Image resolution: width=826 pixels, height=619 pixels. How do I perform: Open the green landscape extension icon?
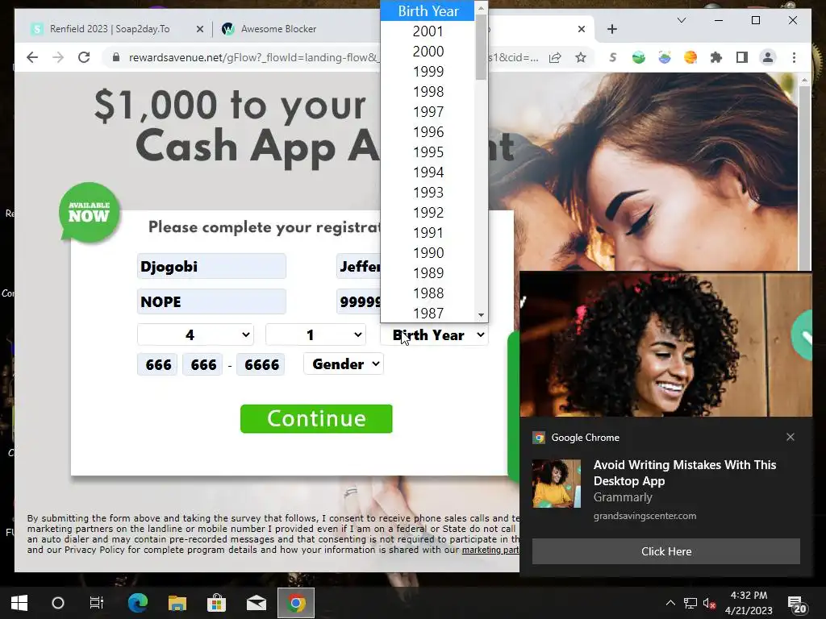click(639, 57)
